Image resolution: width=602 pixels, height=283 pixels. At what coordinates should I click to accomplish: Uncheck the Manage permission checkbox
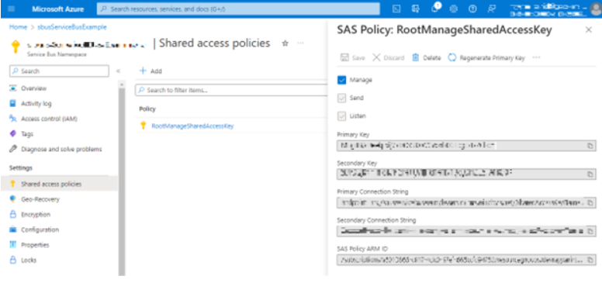[x=341, y=80]
